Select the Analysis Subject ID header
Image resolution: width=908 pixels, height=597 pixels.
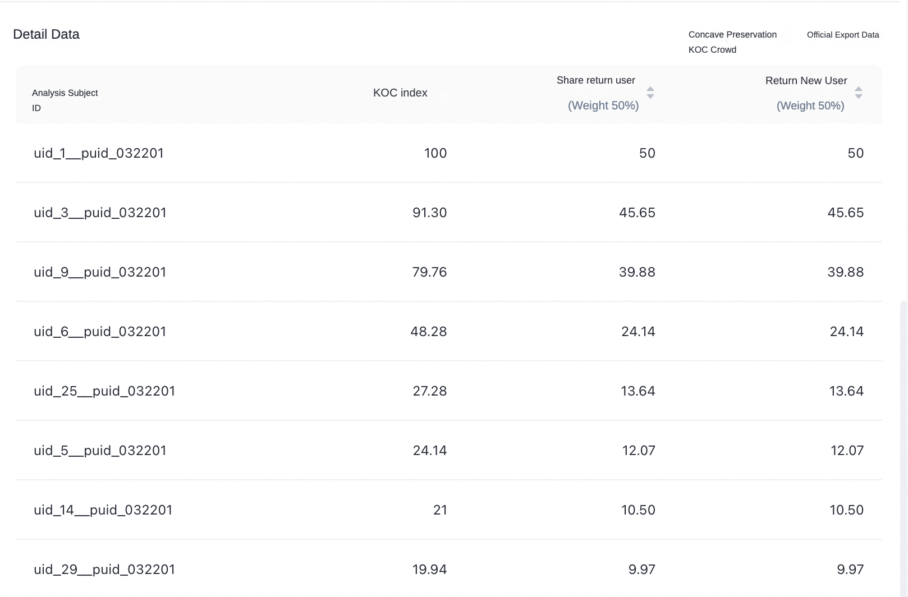coord(65,100)
